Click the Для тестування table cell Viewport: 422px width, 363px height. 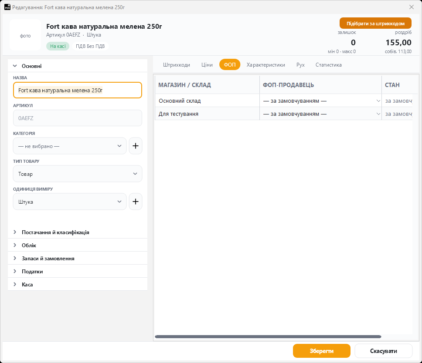point(207,114)
